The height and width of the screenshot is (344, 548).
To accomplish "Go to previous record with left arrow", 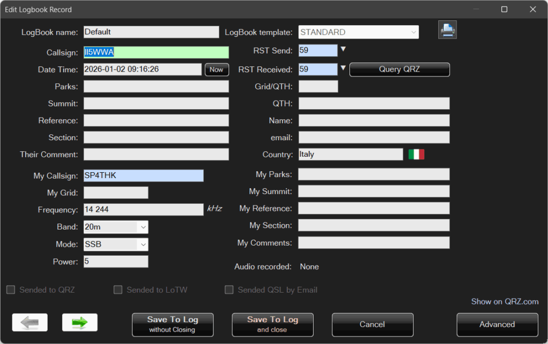I will 30,322.
